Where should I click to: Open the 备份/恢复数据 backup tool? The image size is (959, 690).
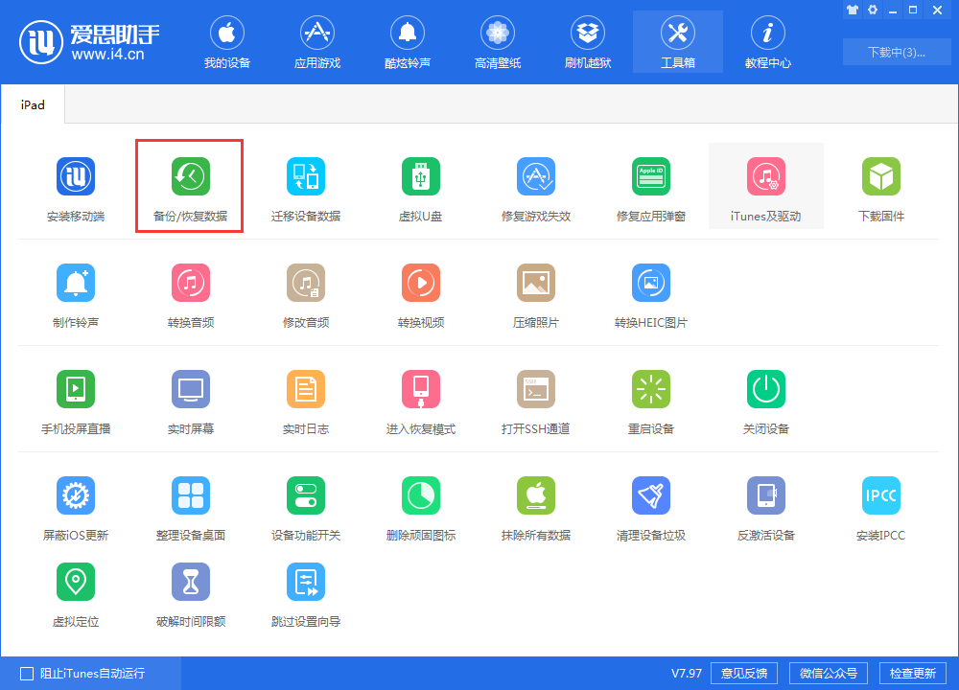tap(189, 186)
